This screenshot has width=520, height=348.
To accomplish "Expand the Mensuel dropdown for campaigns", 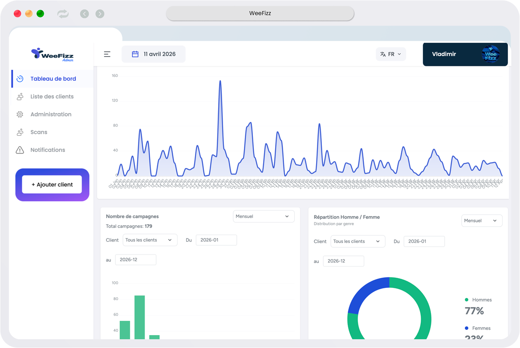I will tap(264, 216).
